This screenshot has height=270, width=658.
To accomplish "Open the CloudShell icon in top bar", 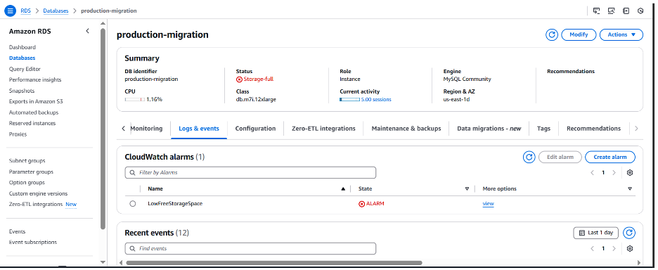I will point(596,11).
